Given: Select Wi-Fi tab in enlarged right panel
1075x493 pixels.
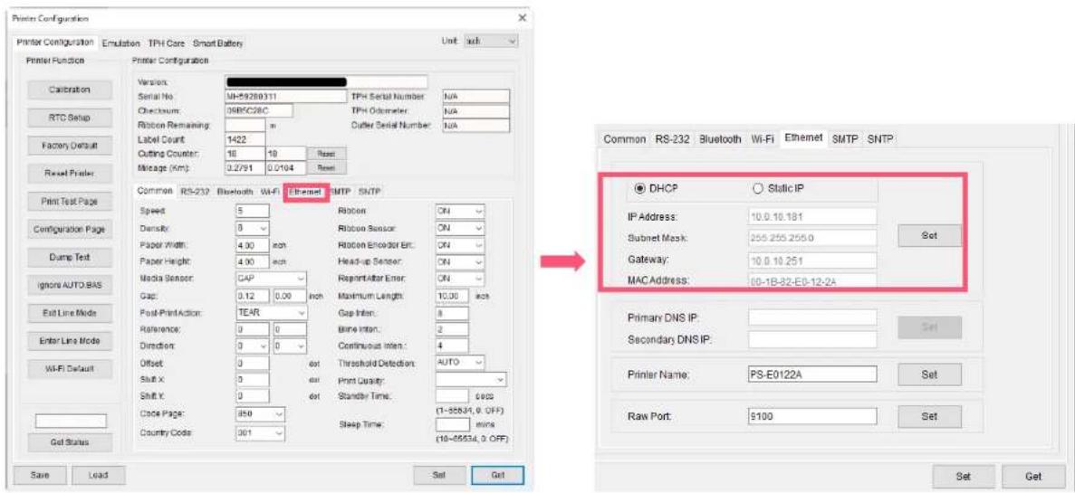Looking at the screenshot, I should [x=763, y=138].
